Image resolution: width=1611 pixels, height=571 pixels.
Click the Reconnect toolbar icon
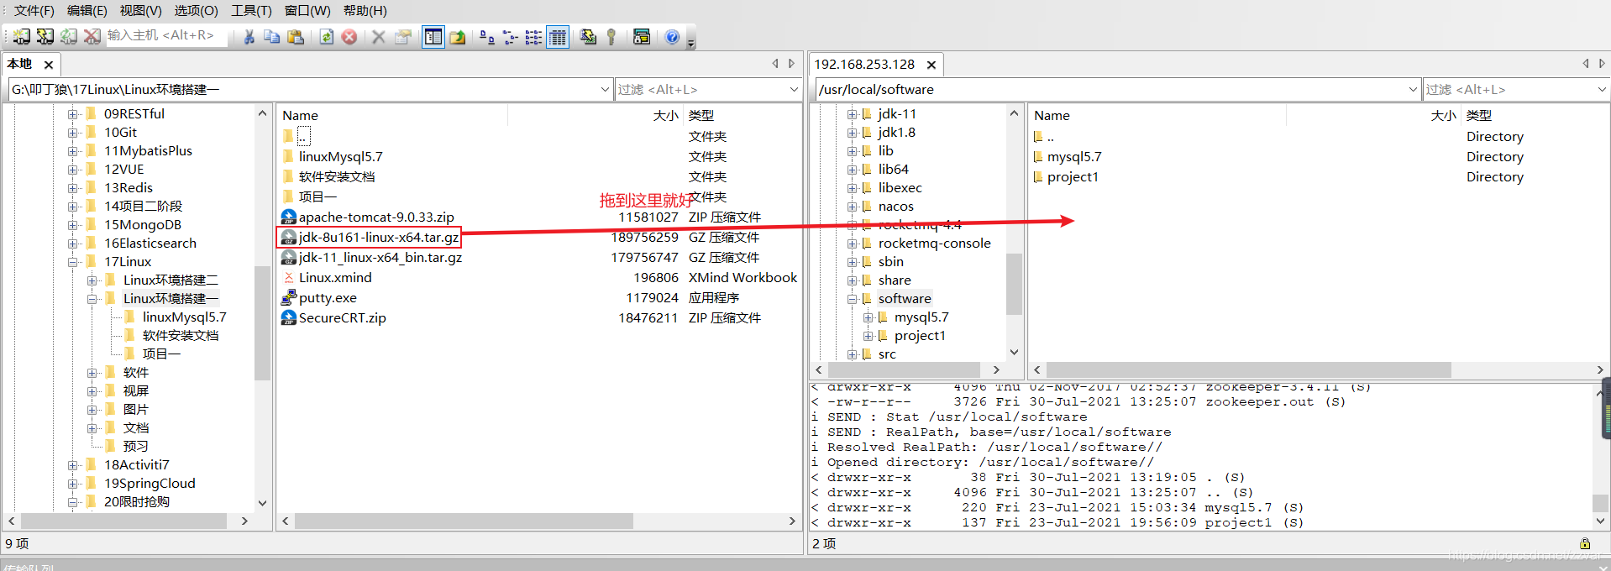point(69,36)
